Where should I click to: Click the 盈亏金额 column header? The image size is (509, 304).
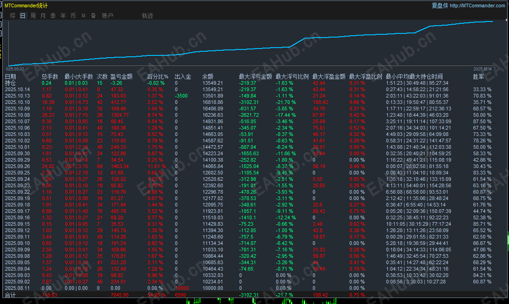pos(122,77)
